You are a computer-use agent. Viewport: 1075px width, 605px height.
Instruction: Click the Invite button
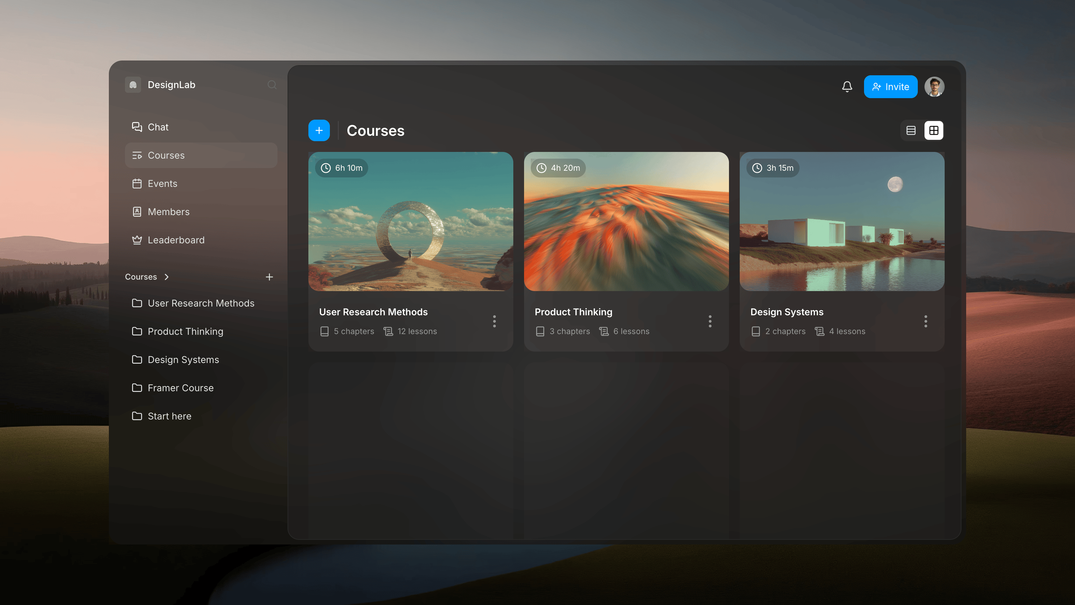coord(891,86)
